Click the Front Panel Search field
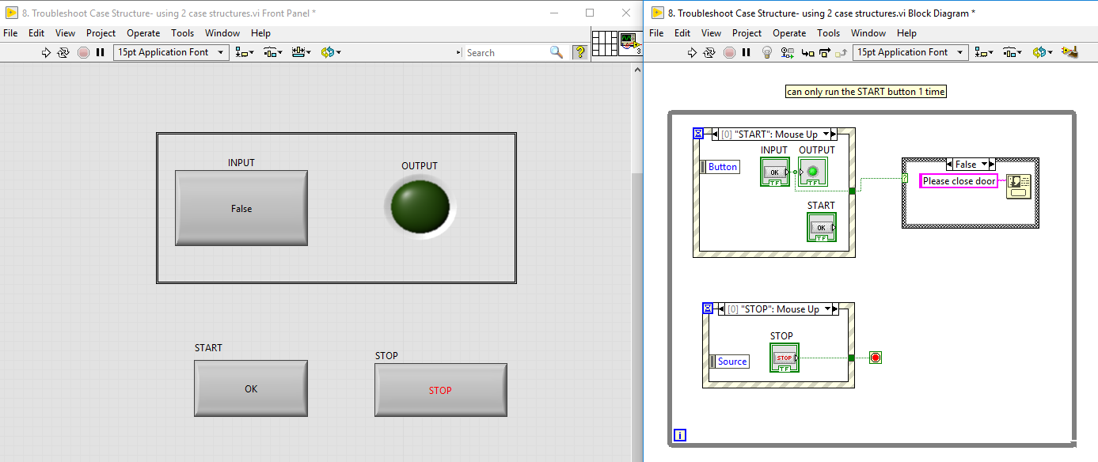The width and height of the screenshot is (1098, 462). coord(505,52)
